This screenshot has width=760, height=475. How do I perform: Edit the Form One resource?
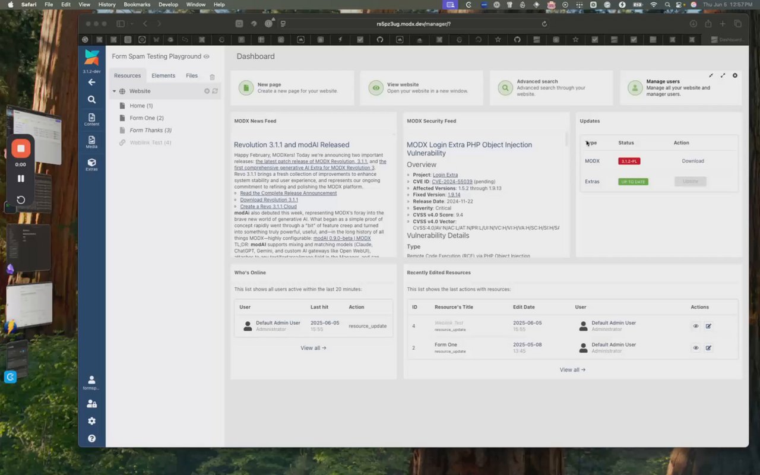(708, 348)
